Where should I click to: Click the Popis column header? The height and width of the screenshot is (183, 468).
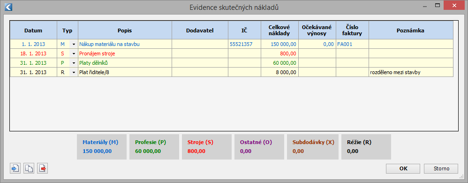pyautogui.click(x=125, y=30)
